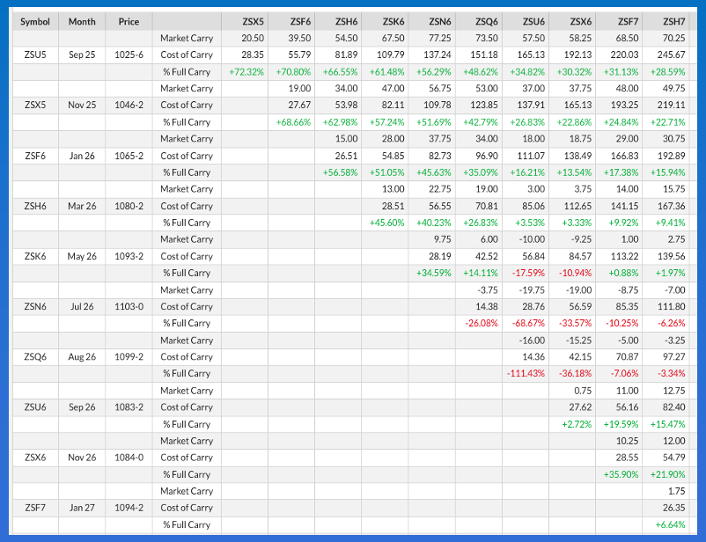Viewport: 706px width, 542px height.
Task: Select the +34.59% full carry value
Action: click(x=434, y=273)
